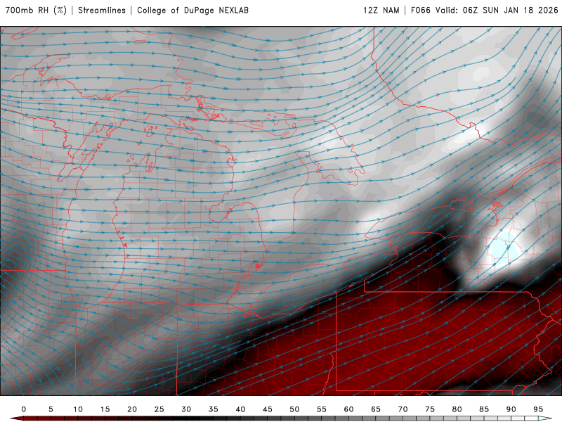Screen dimensions: 562x422
Task: Click the 'Streamlines' header label
Action: (x=102, y=11)
